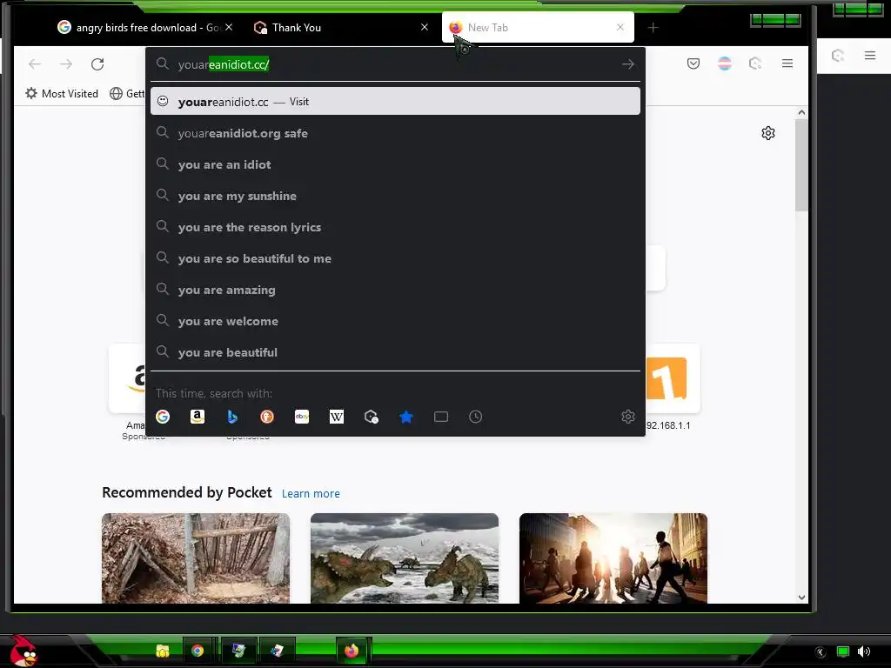Viewport: 891px width, 668px height.
Task: Click the page vertical scrollbar thumb
Action: coord(801,164)
